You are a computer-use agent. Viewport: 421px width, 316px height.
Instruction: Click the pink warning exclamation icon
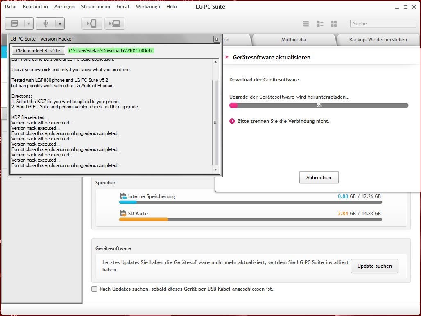(x=232, y=121)
